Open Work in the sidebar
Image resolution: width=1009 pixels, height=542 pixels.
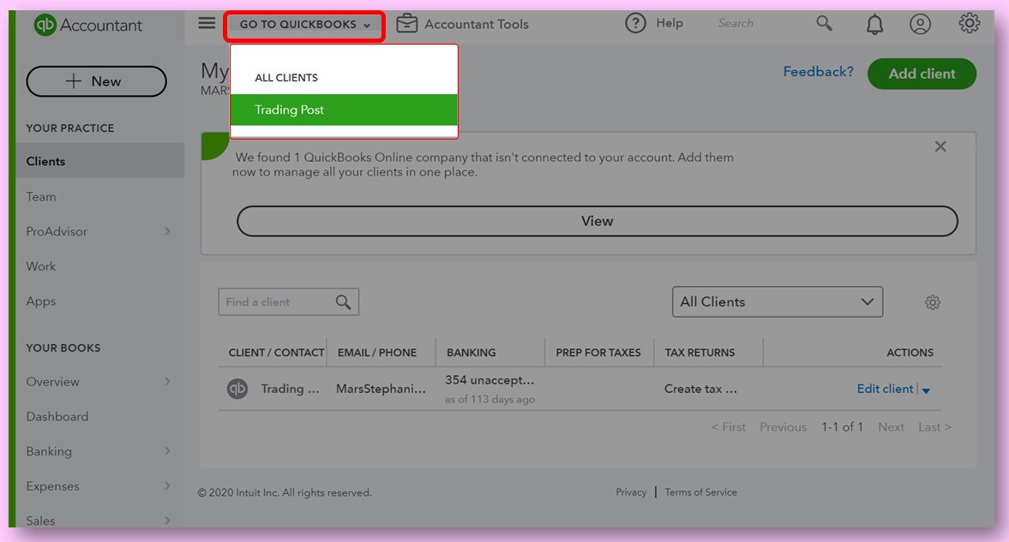(x=41, y=266)
